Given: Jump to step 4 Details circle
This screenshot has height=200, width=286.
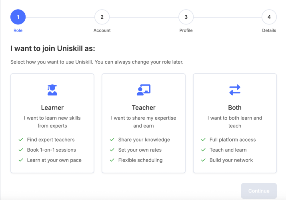Looking at the screenshot, I should click(x=269, y=17).
